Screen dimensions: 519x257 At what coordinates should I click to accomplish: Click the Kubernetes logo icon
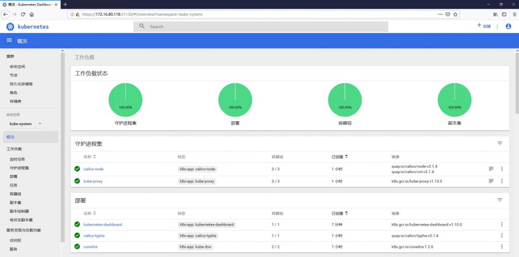(x=10, y=26)
